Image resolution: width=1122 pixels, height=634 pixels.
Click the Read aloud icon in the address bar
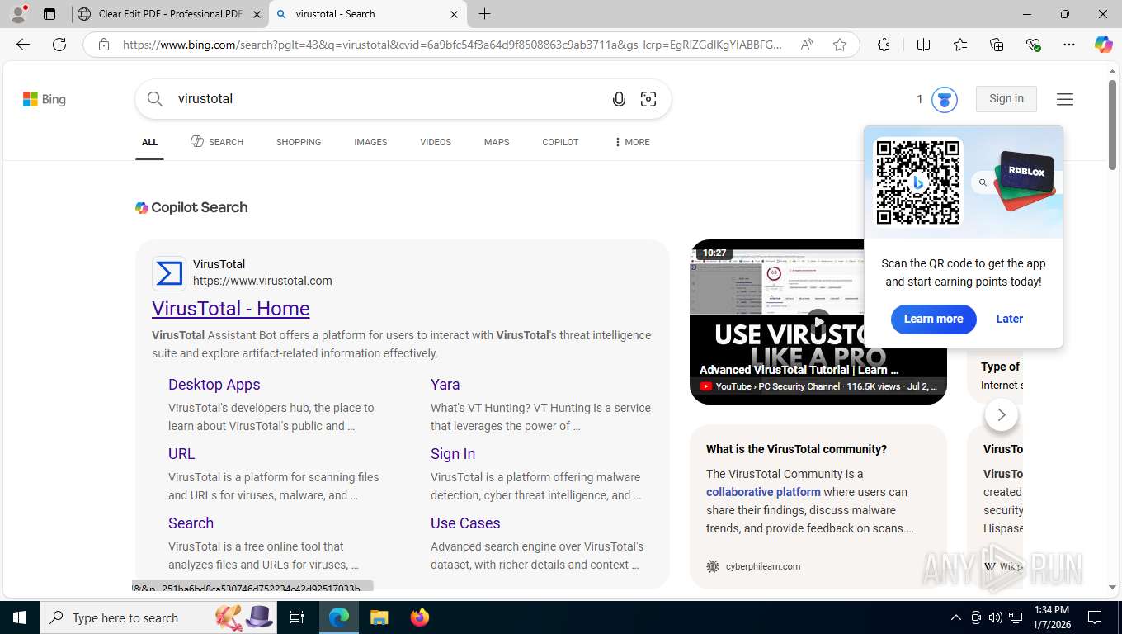pyautogui.click(x=807, y=45)
